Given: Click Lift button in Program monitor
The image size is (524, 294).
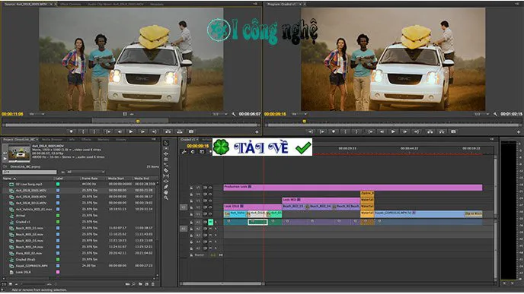Looking at the screenshot, I should coord(430,131).
